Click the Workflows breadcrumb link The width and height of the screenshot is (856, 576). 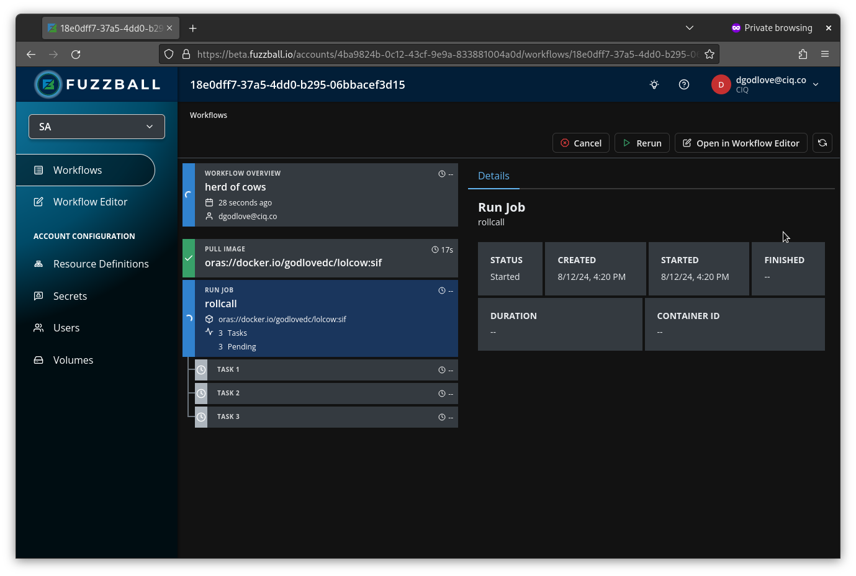click(x=209, y=115)
